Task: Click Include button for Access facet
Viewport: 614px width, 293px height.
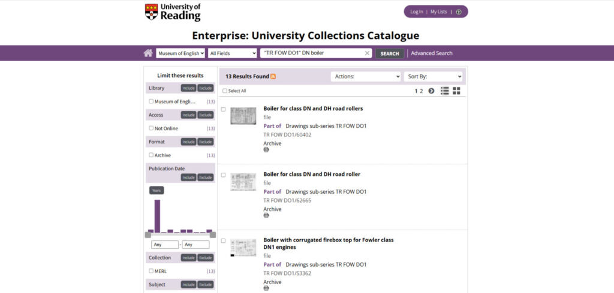Action: [189, 115]
